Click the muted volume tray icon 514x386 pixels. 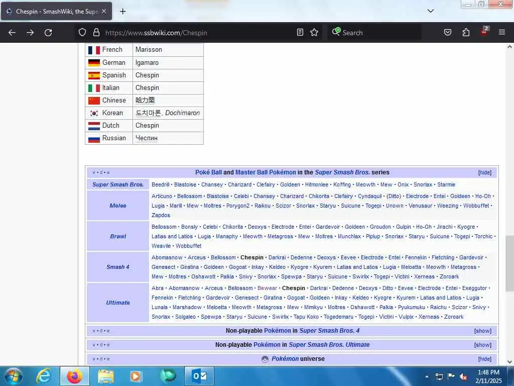(x=463, y=376)
